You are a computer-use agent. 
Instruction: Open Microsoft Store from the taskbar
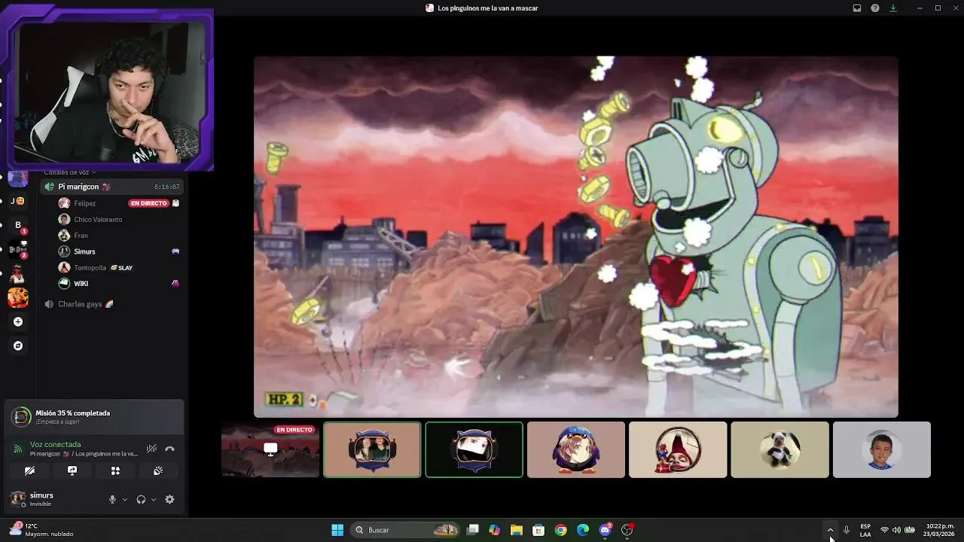click(x=538, y=530)
